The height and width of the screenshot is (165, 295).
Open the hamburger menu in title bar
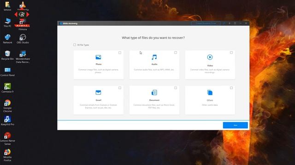coord(235,23)
